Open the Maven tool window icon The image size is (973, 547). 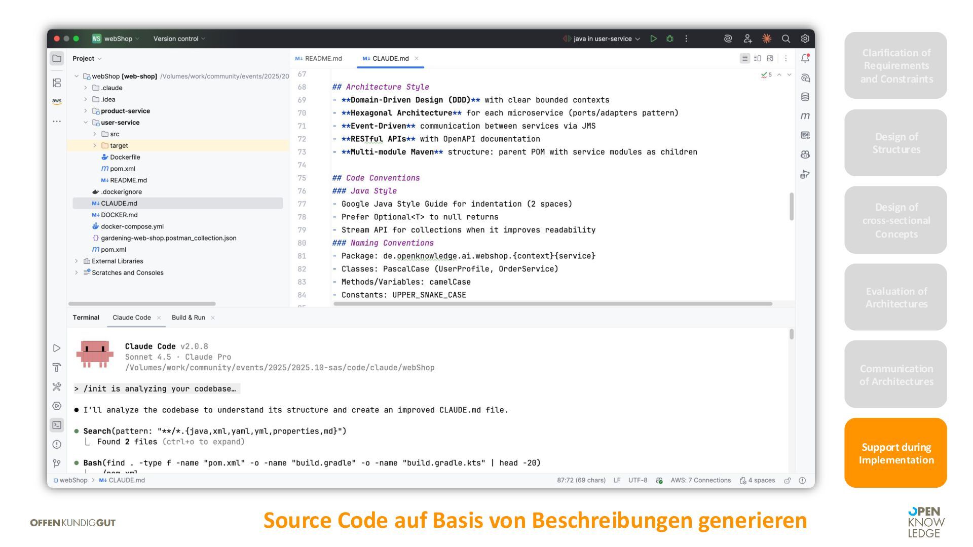click(x=805, y=116)
